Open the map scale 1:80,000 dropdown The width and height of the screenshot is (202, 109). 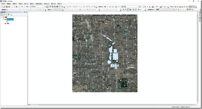coord(44,7)
